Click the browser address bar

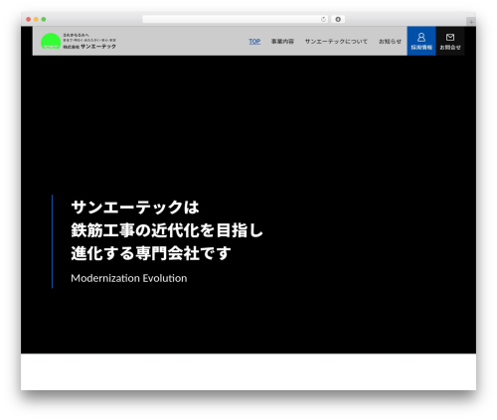coord(236,19)
